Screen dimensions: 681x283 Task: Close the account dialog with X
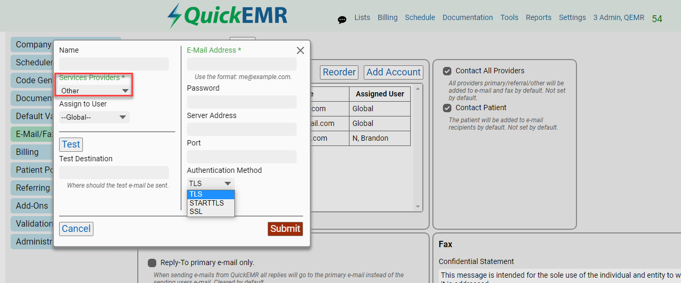[x=300, y=51]
